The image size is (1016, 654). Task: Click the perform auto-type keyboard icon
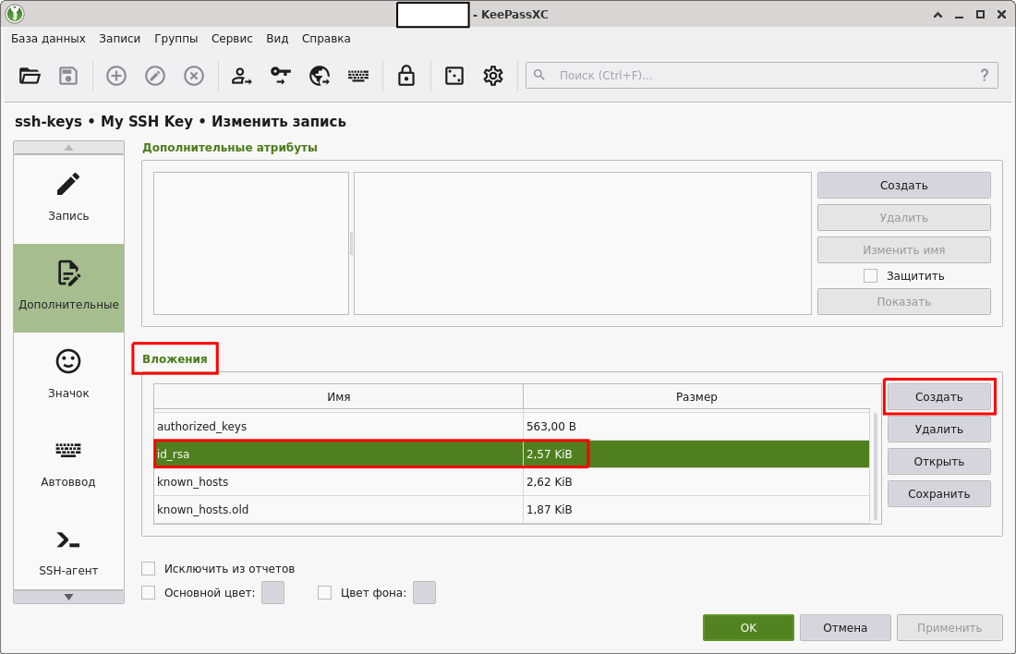(358, 76)
